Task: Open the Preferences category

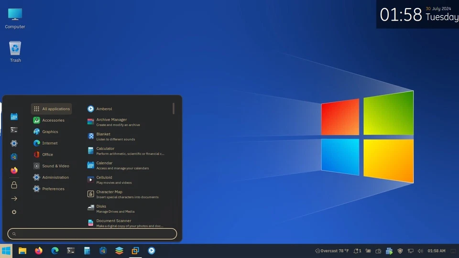Action: click(53, 189)
